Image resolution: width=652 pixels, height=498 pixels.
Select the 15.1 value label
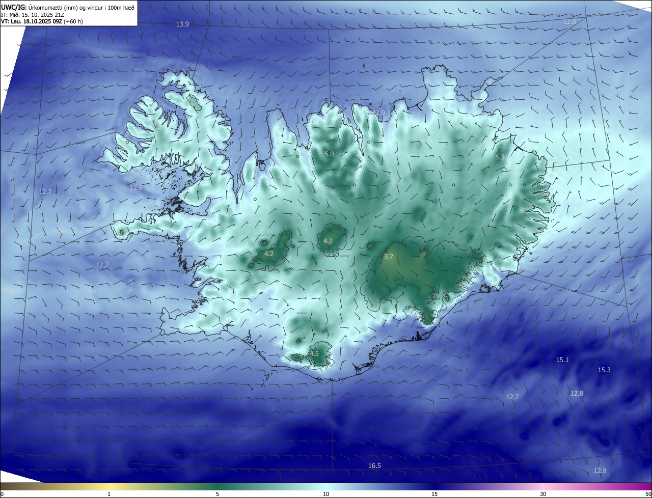[x=562, y=360]
